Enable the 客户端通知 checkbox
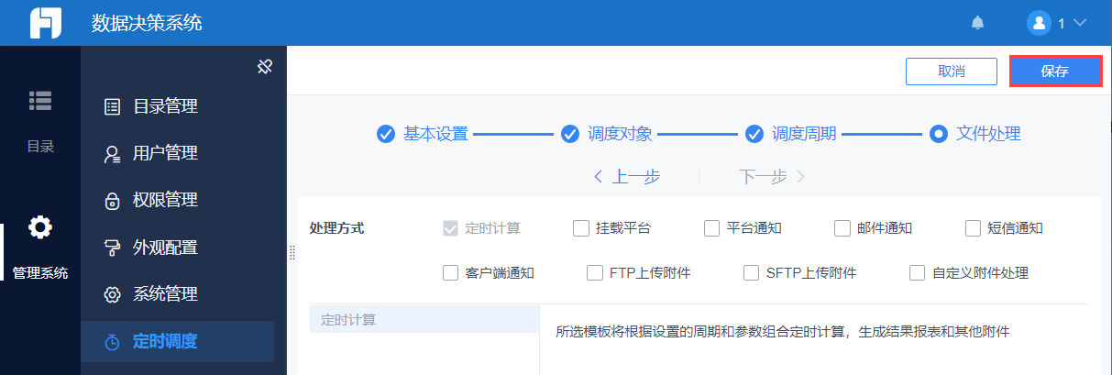 click(450, 272)
